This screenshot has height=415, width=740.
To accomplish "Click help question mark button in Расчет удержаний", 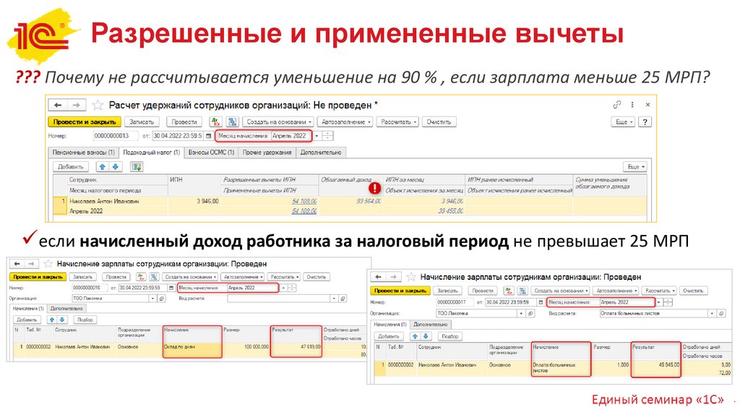I will click(645, 121).
